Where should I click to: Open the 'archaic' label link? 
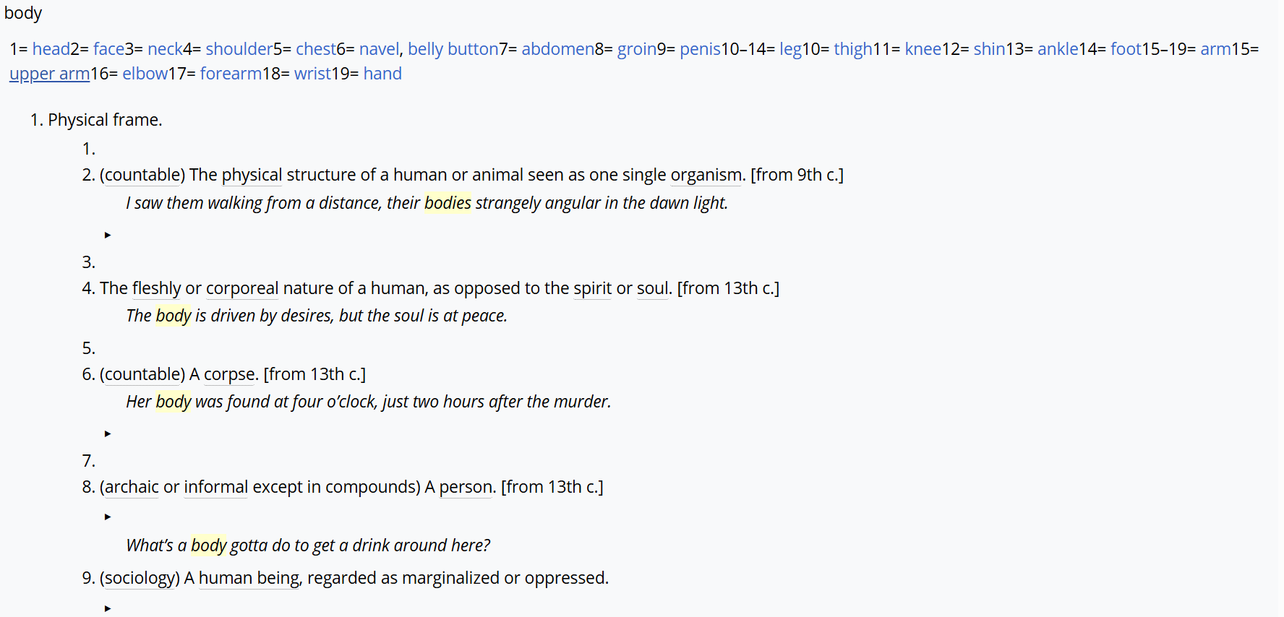132,487
